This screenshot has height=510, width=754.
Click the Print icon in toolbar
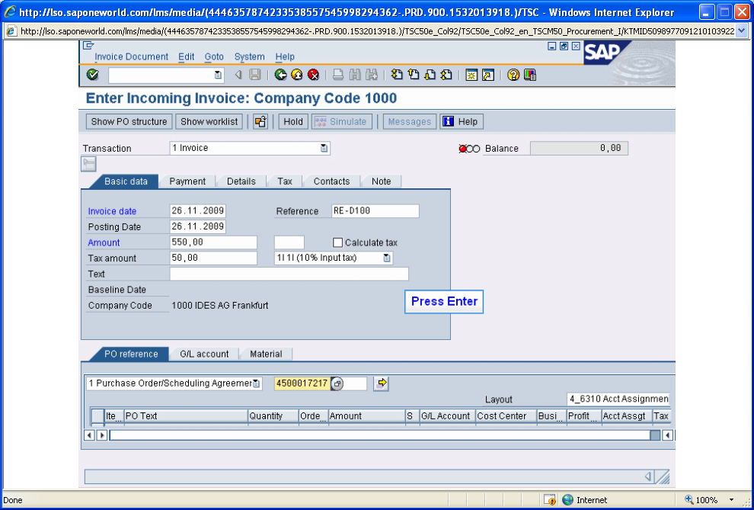coord(338,75)
